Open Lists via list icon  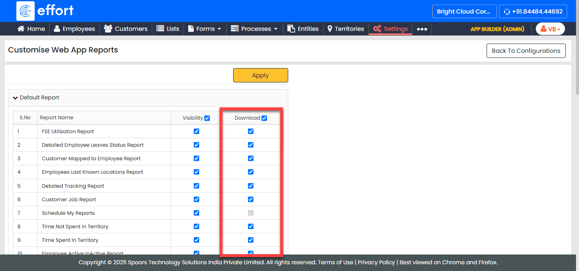[x=160, y=29]
